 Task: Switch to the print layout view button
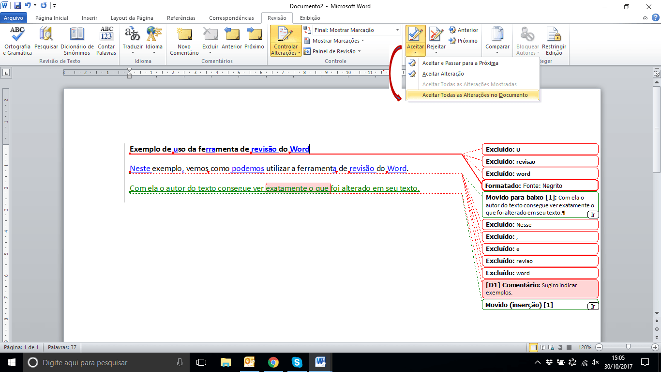pos(534,347)
